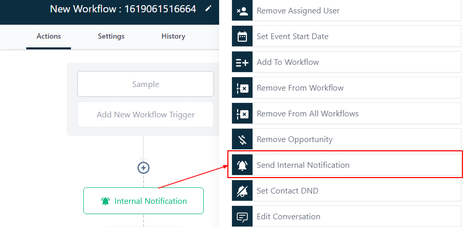Open the Settings tab

(111, 36)
